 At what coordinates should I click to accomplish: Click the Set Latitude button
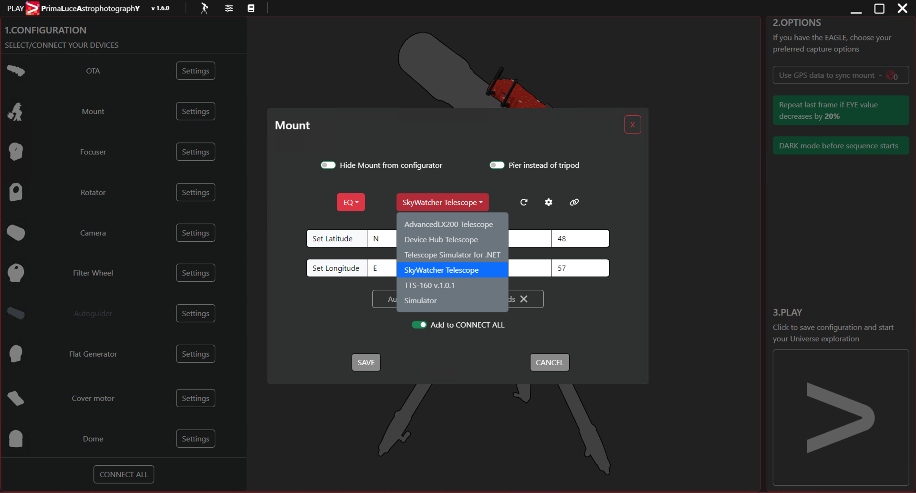(337, 238)
